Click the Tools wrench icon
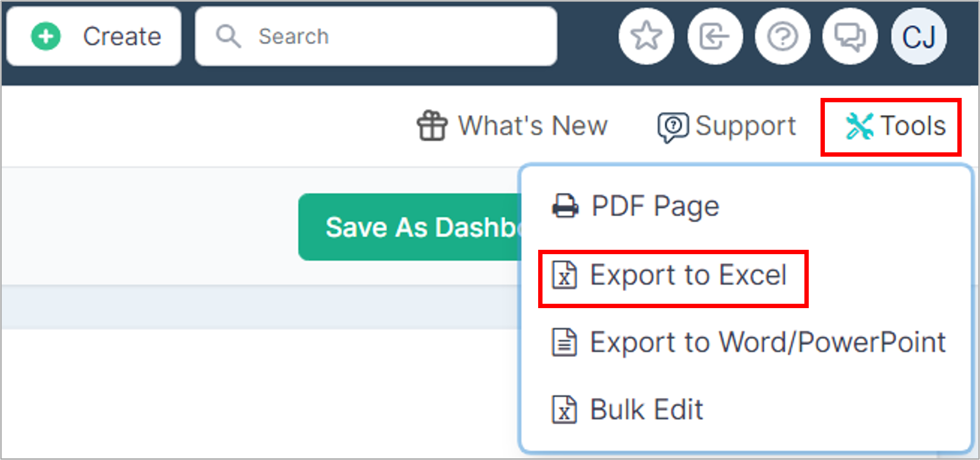 pyautogui.click(x=859, y=126)
